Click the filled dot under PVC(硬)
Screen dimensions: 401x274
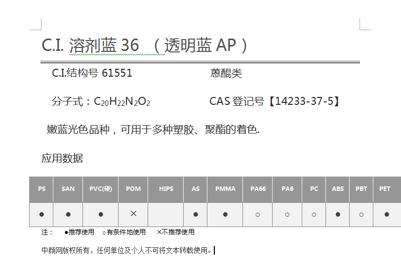pyautogui.click(x=101, y=214)
